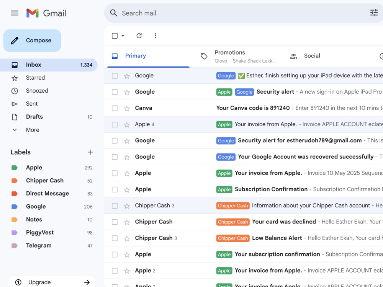
Task: Star the 10 May 2025 Apple invoice email
Action: (x=127, y=173)
